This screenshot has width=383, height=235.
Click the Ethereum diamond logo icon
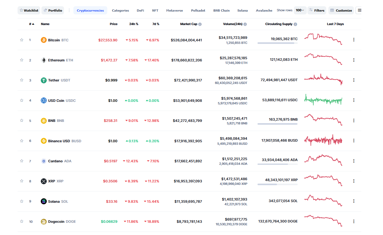pos(44,60)
